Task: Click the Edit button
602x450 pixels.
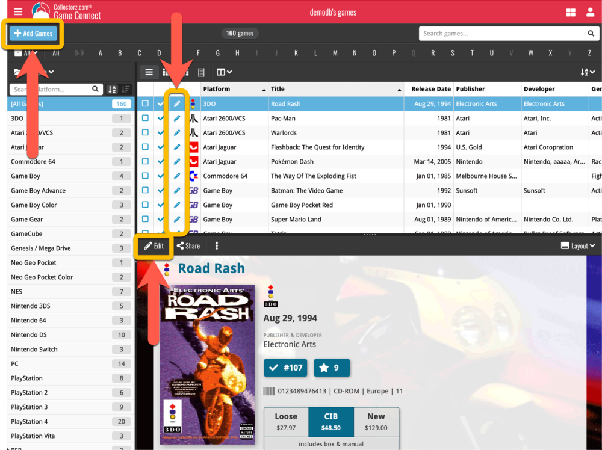Action: coord(154,246)
